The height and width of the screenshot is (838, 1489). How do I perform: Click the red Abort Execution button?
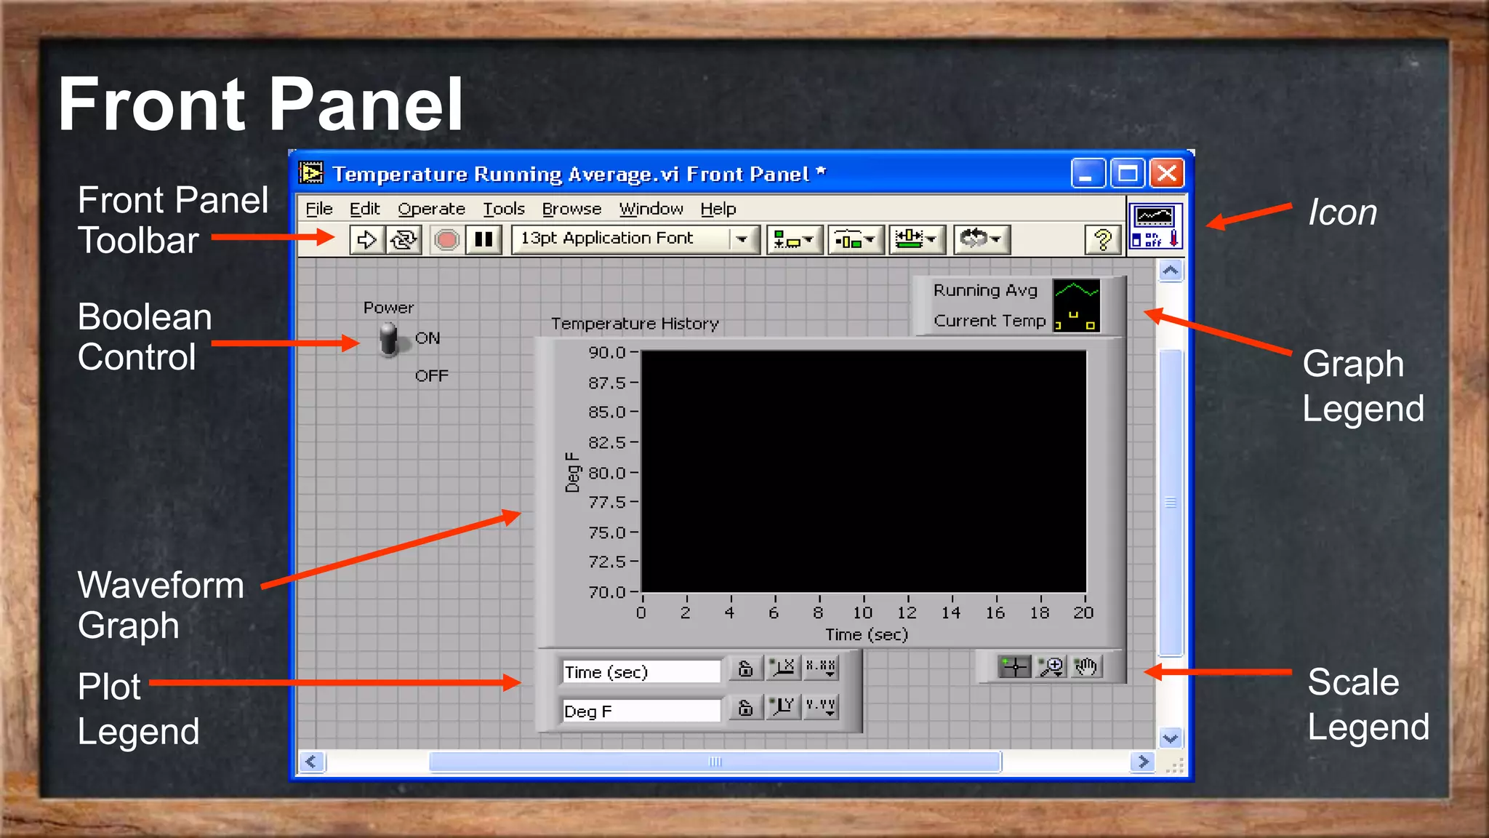[446, 239]
